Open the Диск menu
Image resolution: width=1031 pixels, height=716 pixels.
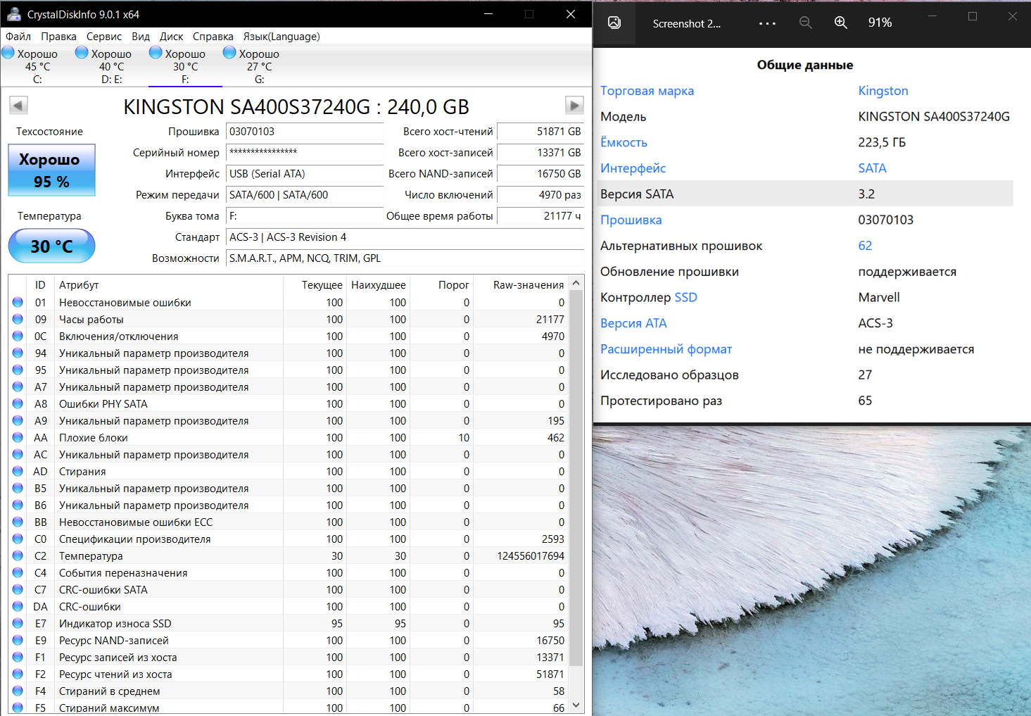click(171, 37)
